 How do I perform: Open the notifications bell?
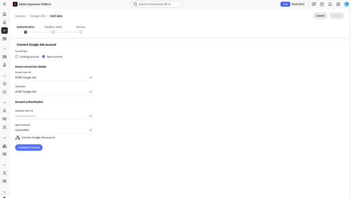(330, 4)
